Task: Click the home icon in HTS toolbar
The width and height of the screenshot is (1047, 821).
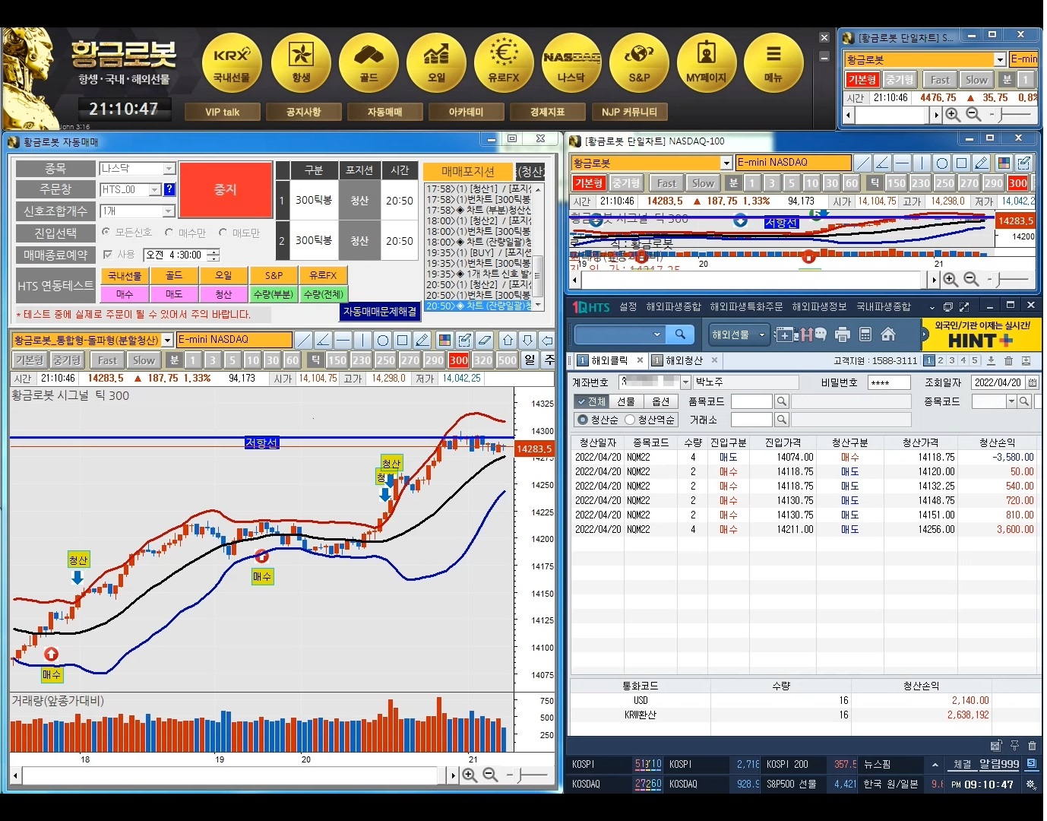Action: [888, 334]
